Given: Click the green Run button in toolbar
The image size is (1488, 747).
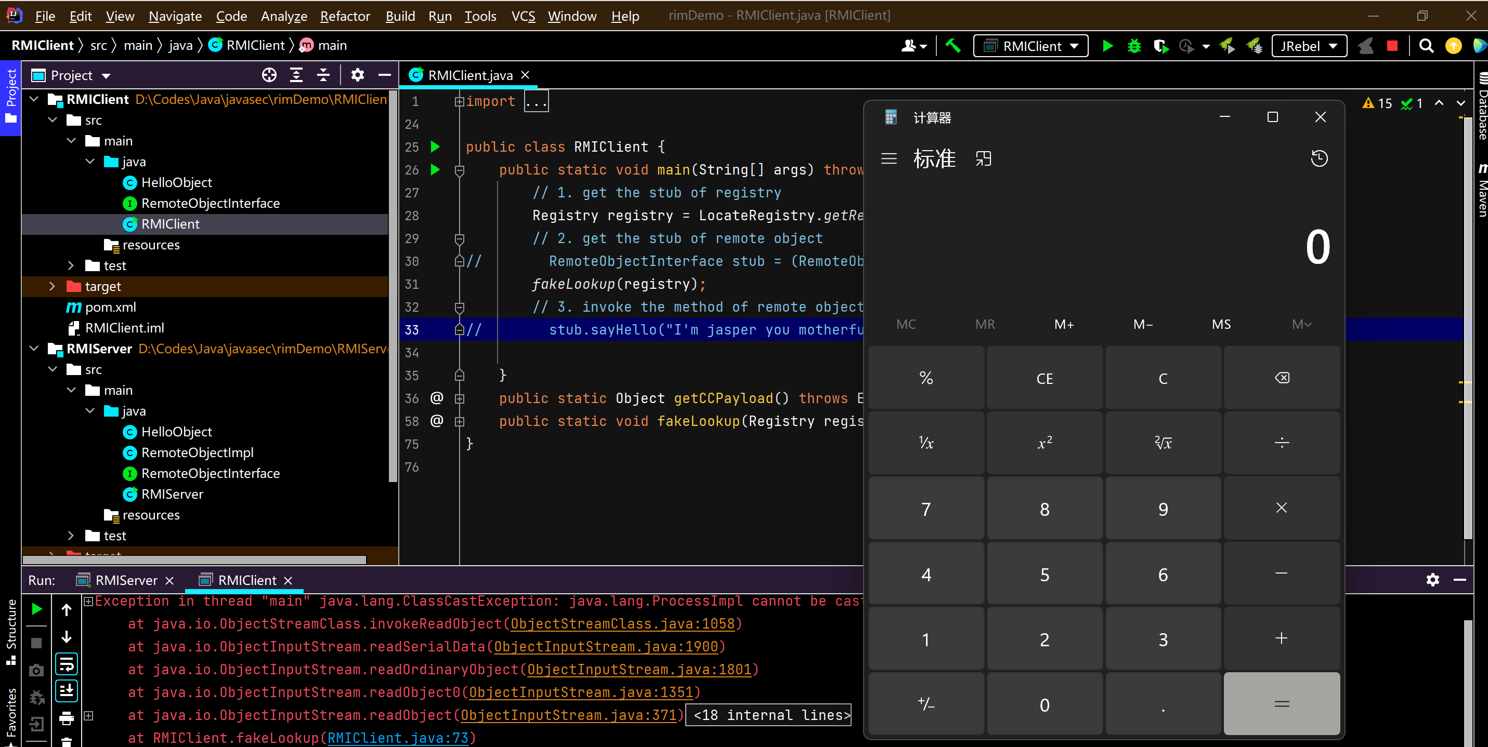Looking at the screenshot, I should [1107, 46].
